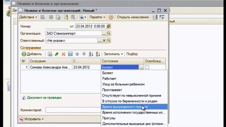This screenshot has height=127, width=226.
Task: Select Уход за больным ребенком option
Action: coord(134,84)
